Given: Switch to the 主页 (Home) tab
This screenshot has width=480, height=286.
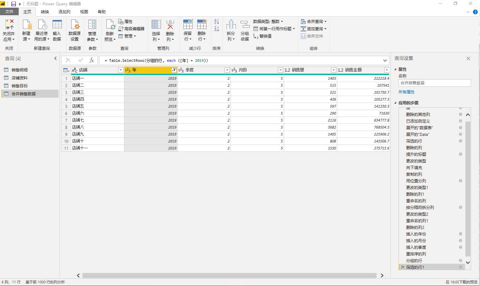Looking at the screenshot, I should (27, 12).
